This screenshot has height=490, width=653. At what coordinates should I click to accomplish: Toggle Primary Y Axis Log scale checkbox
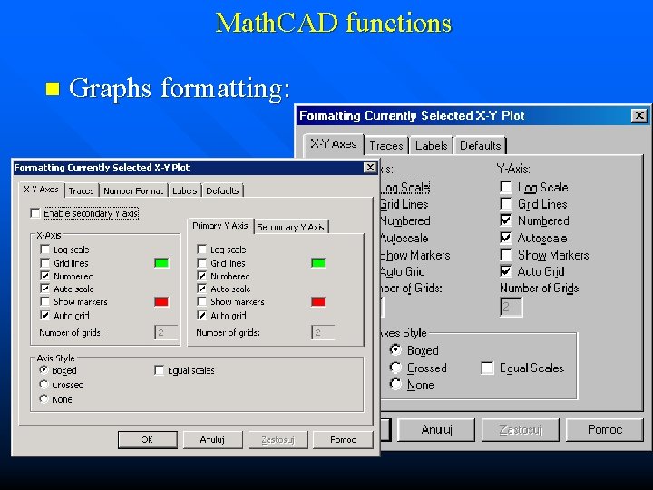(202, 250)
